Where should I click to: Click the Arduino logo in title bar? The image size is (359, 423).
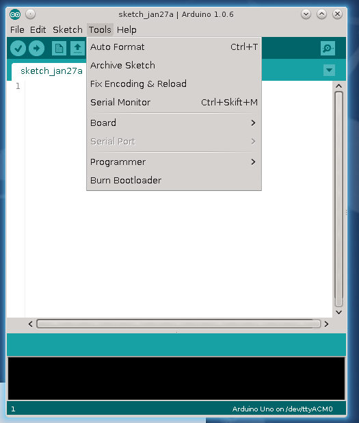[15, 14]
